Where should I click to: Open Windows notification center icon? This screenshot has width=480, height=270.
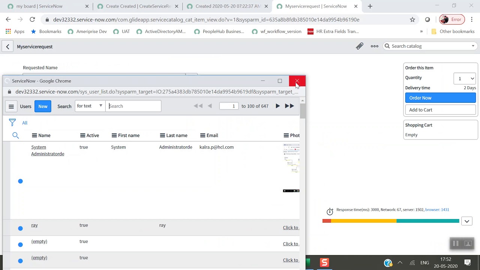[x=467, y=262]
